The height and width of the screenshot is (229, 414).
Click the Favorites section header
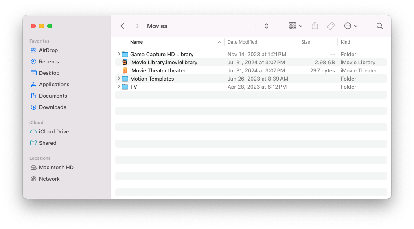[39, 41]
